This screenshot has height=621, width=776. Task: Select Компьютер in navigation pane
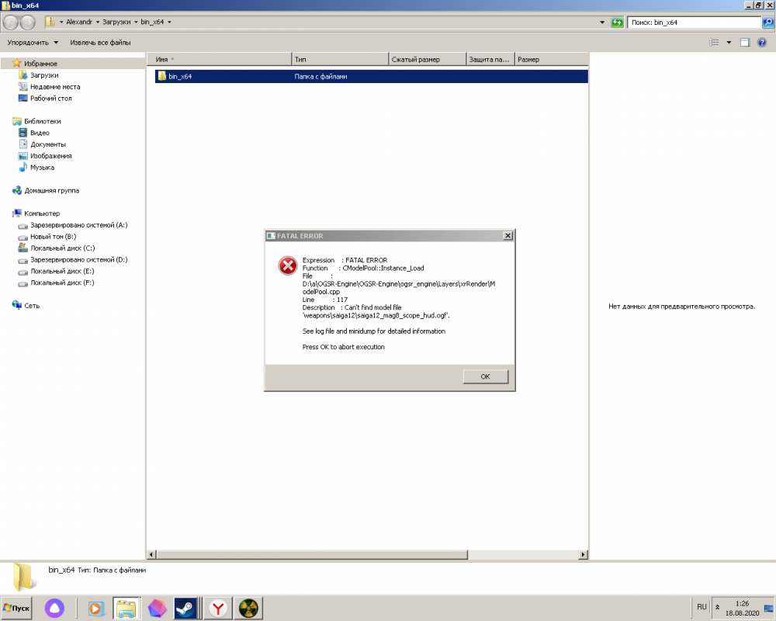tap(42, 213)
